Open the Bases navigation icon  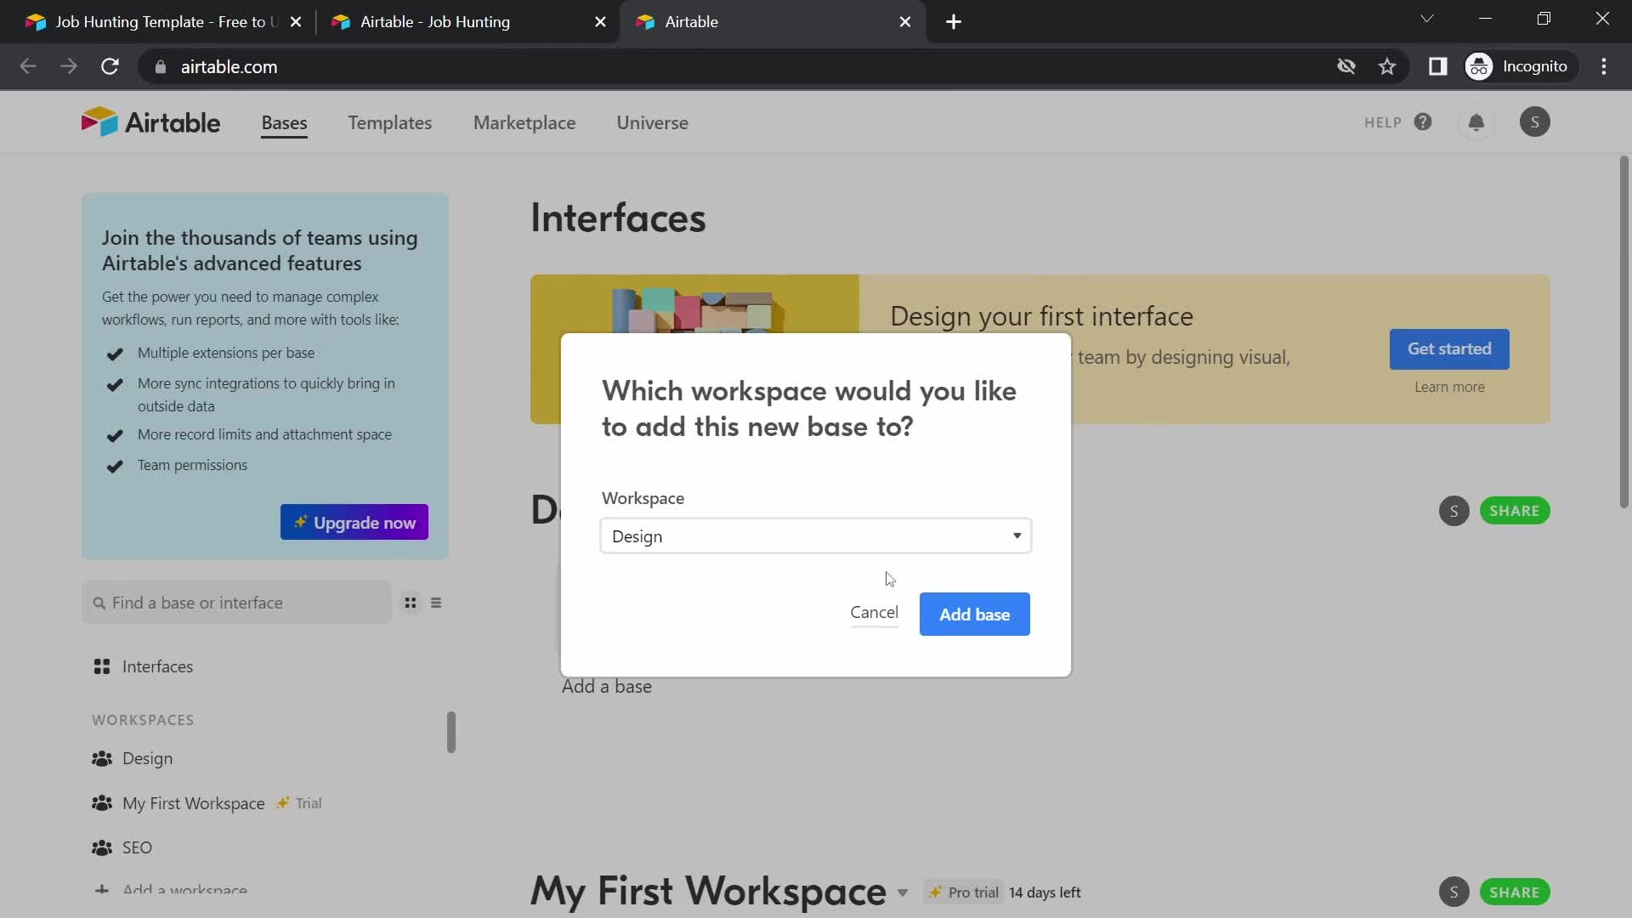coord(284,122)
